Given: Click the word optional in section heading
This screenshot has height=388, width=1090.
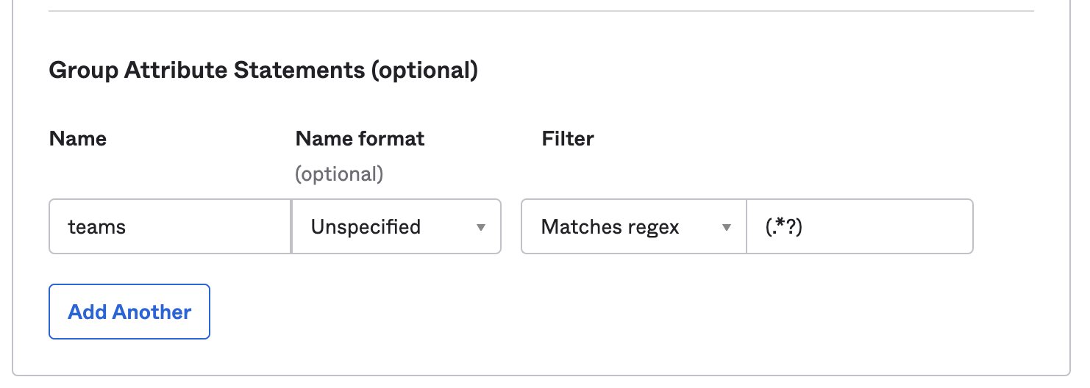Looking at the screenshot, I should (x=424, y=71).
